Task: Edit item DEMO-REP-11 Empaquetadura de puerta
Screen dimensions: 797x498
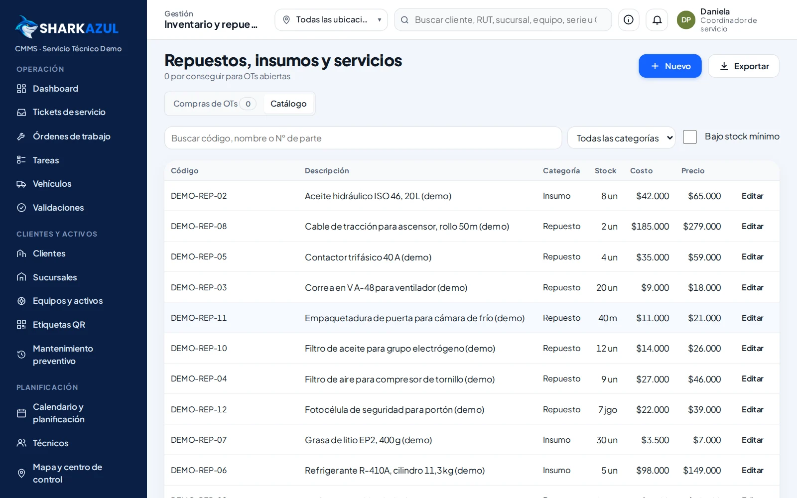Action: click(752, 318)
